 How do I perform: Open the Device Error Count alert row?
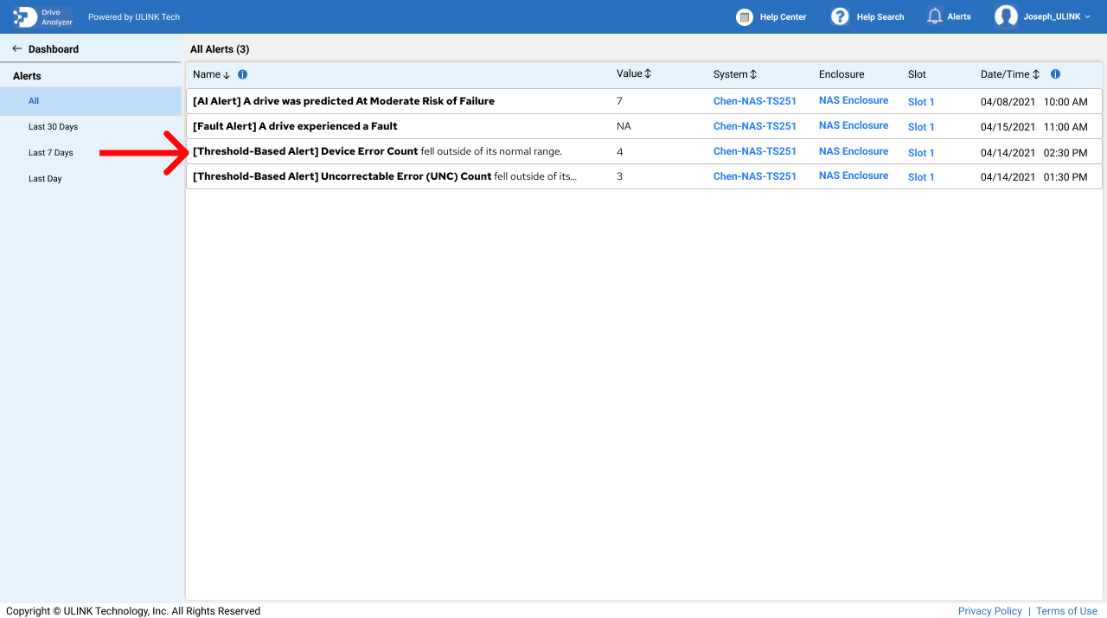coord(377,151)
